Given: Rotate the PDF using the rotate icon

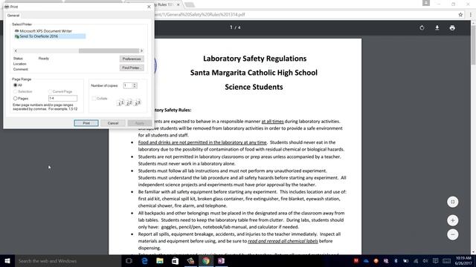Looking at the screenshot, I should [422, 28].
